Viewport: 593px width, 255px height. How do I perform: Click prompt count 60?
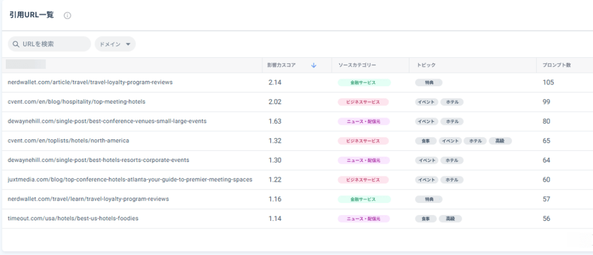point(547,180)
